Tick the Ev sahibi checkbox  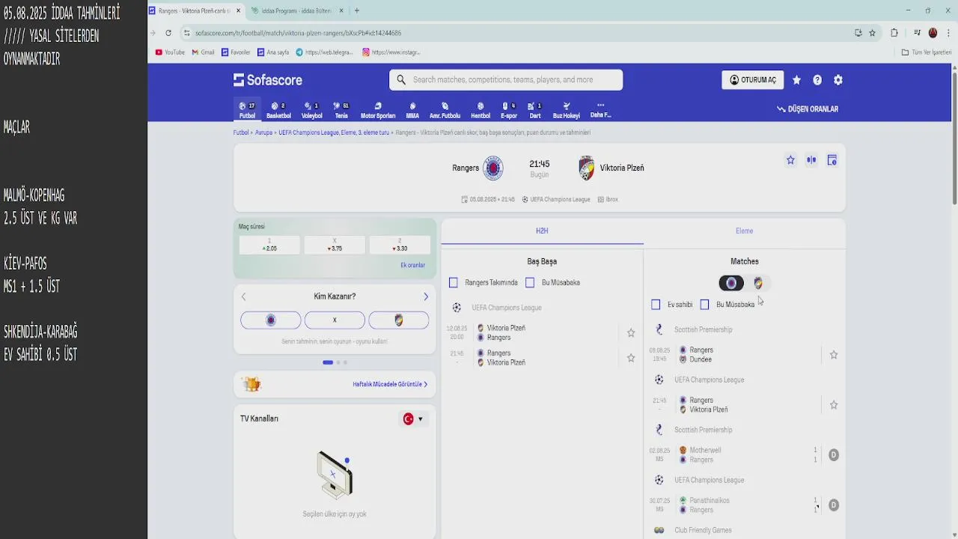[656, 305]
